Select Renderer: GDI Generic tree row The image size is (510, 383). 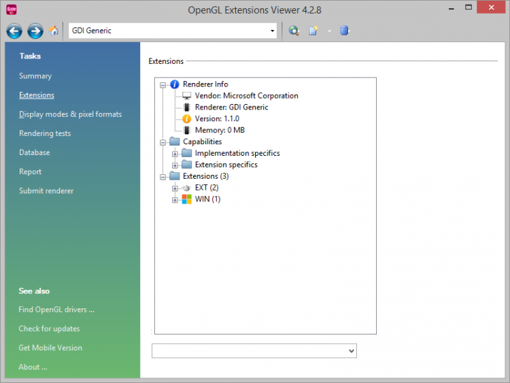pyautogui.click(x=231, y=107)
